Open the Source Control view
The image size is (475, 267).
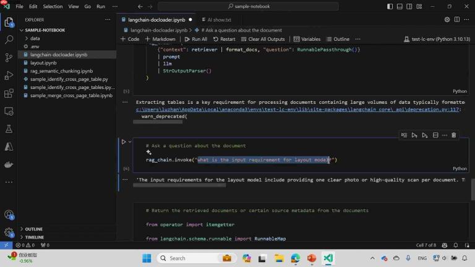click(x=9, y=57)
